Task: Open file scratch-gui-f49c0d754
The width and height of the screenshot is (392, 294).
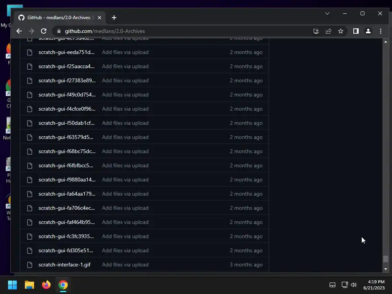Action: coord(67,95)
